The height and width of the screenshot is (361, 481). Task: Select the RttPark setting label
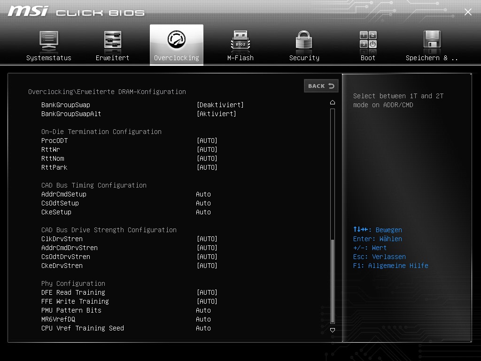(x=54, y=167)
